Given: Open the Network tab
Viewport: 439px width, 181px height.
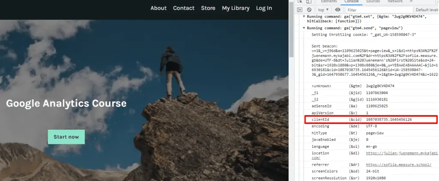Looking at the screenshot, I should [395, 2].
